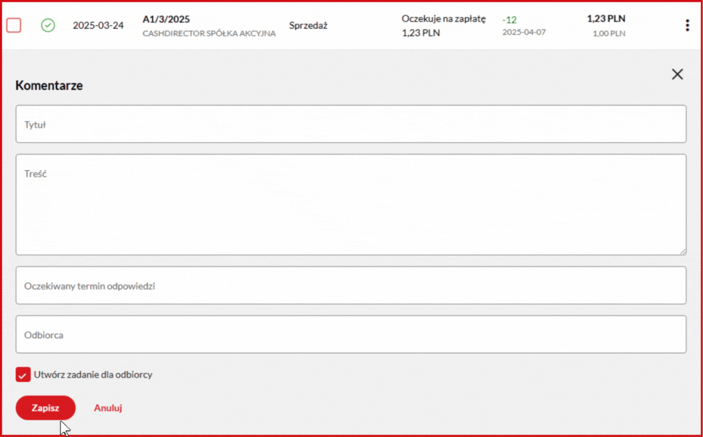
Task: Save the comment with Zapisz
Action: [45, 408]
